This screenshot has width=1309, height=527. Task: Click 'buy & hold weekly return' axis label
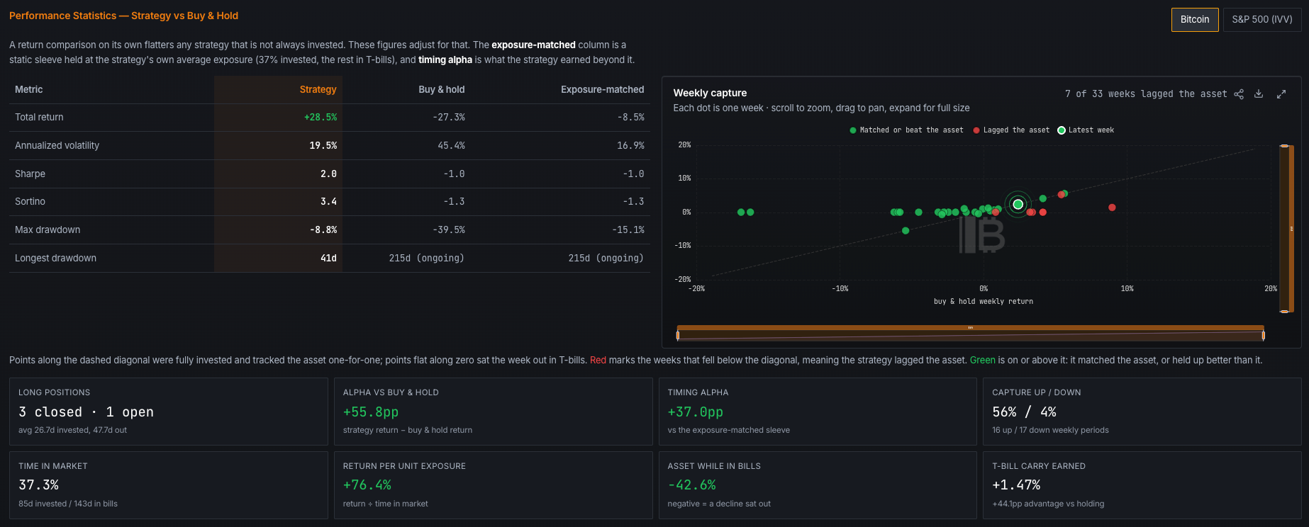click(984, 302)
